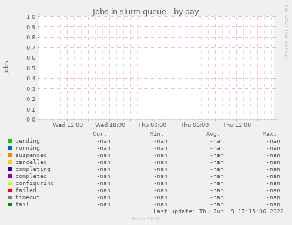
Task: Click the suspended legend orange swatch
Action: click(x=10, y=155)
